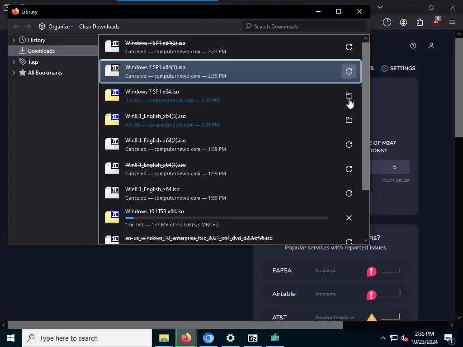Cancel the Windows 10 LTSB x64.iso download
The image size is (463, 347).
(x=349, y=218)
